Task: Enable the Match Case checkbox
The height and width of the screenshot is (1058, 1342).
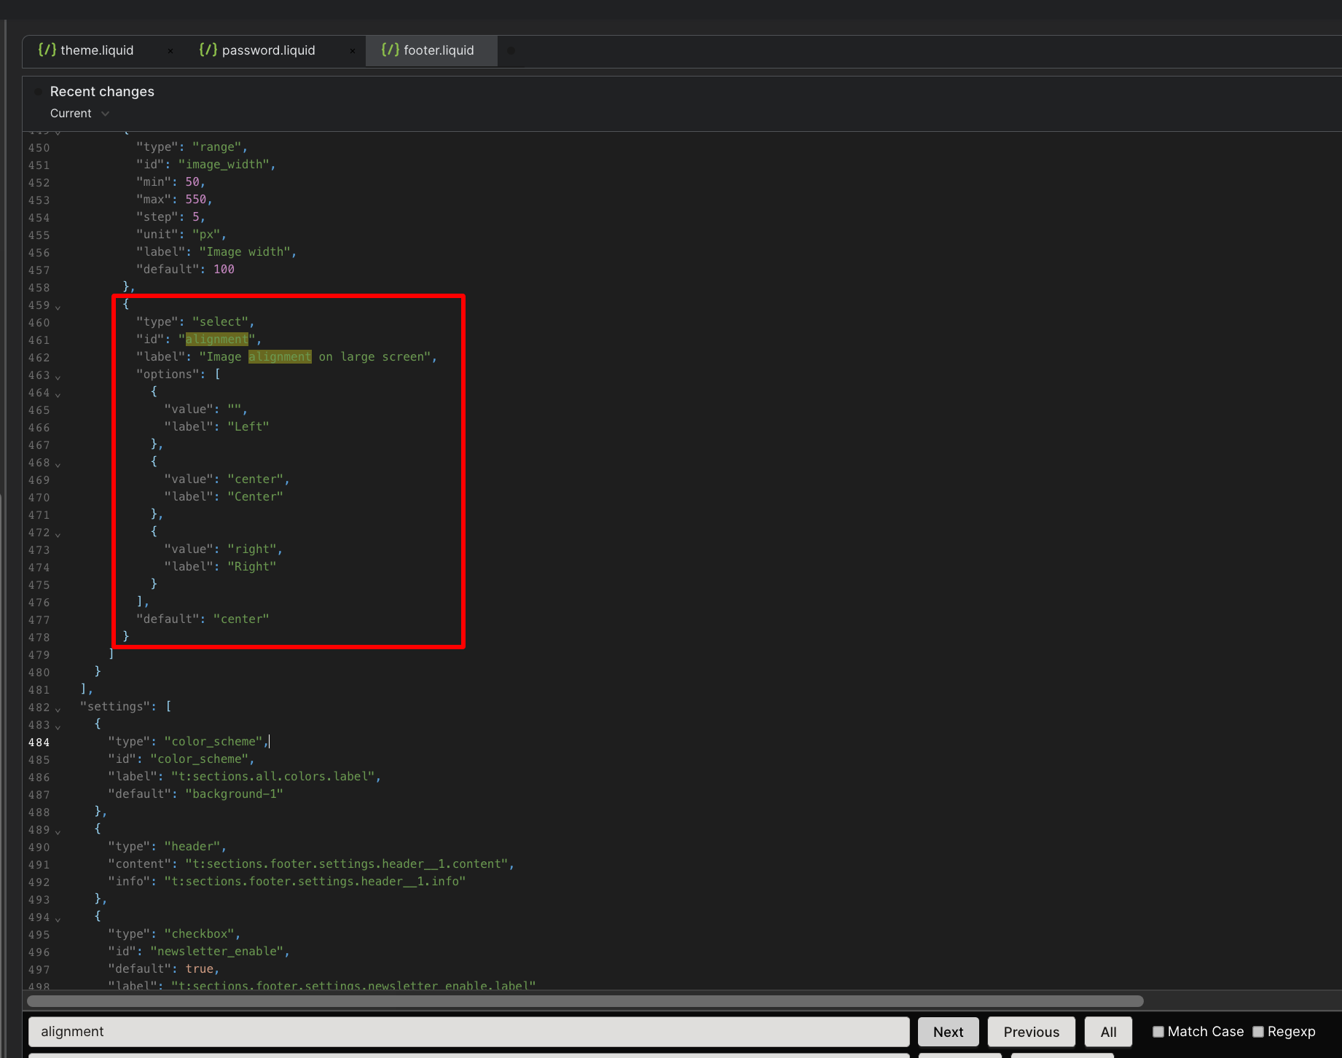Action: click(x=1158, y=1032)
